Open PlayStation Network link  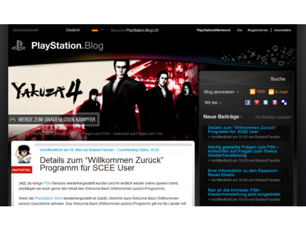214,30
